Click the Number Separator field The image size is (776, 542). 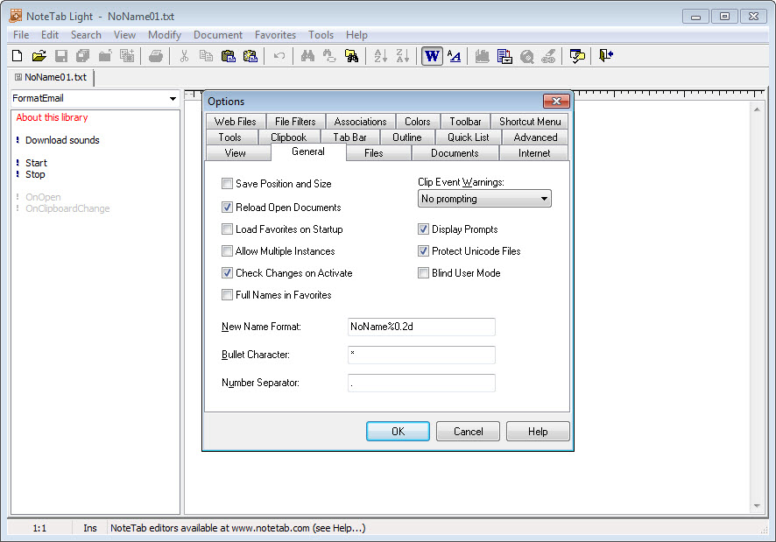(421, 384)
